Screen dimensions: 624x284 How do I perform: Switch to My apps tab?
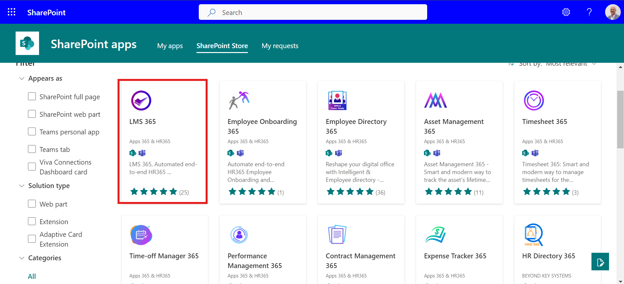point(170,46)
